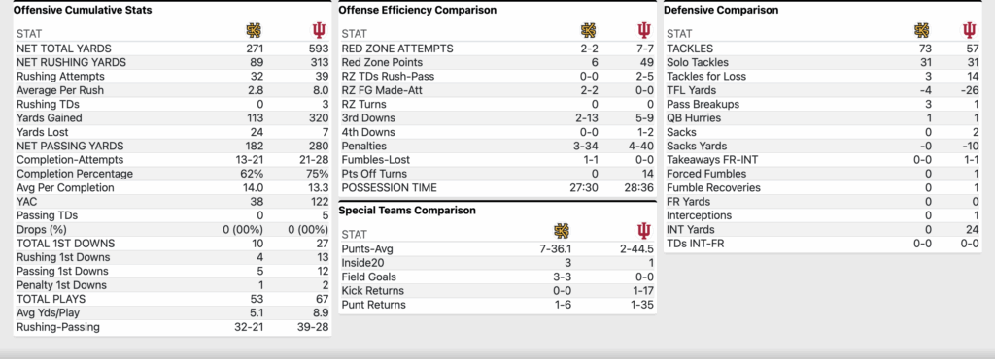This screenshot has height=359, width=995.
Task: Click Kennesaw State logo in Offense Efficiency Comparison
Action: click(x=588, y=30)
